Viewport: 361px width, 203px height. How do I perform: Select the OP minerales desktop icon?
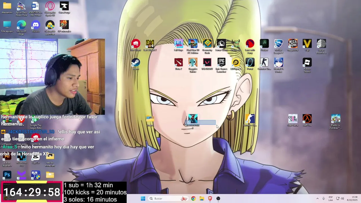tap(64, 27)
